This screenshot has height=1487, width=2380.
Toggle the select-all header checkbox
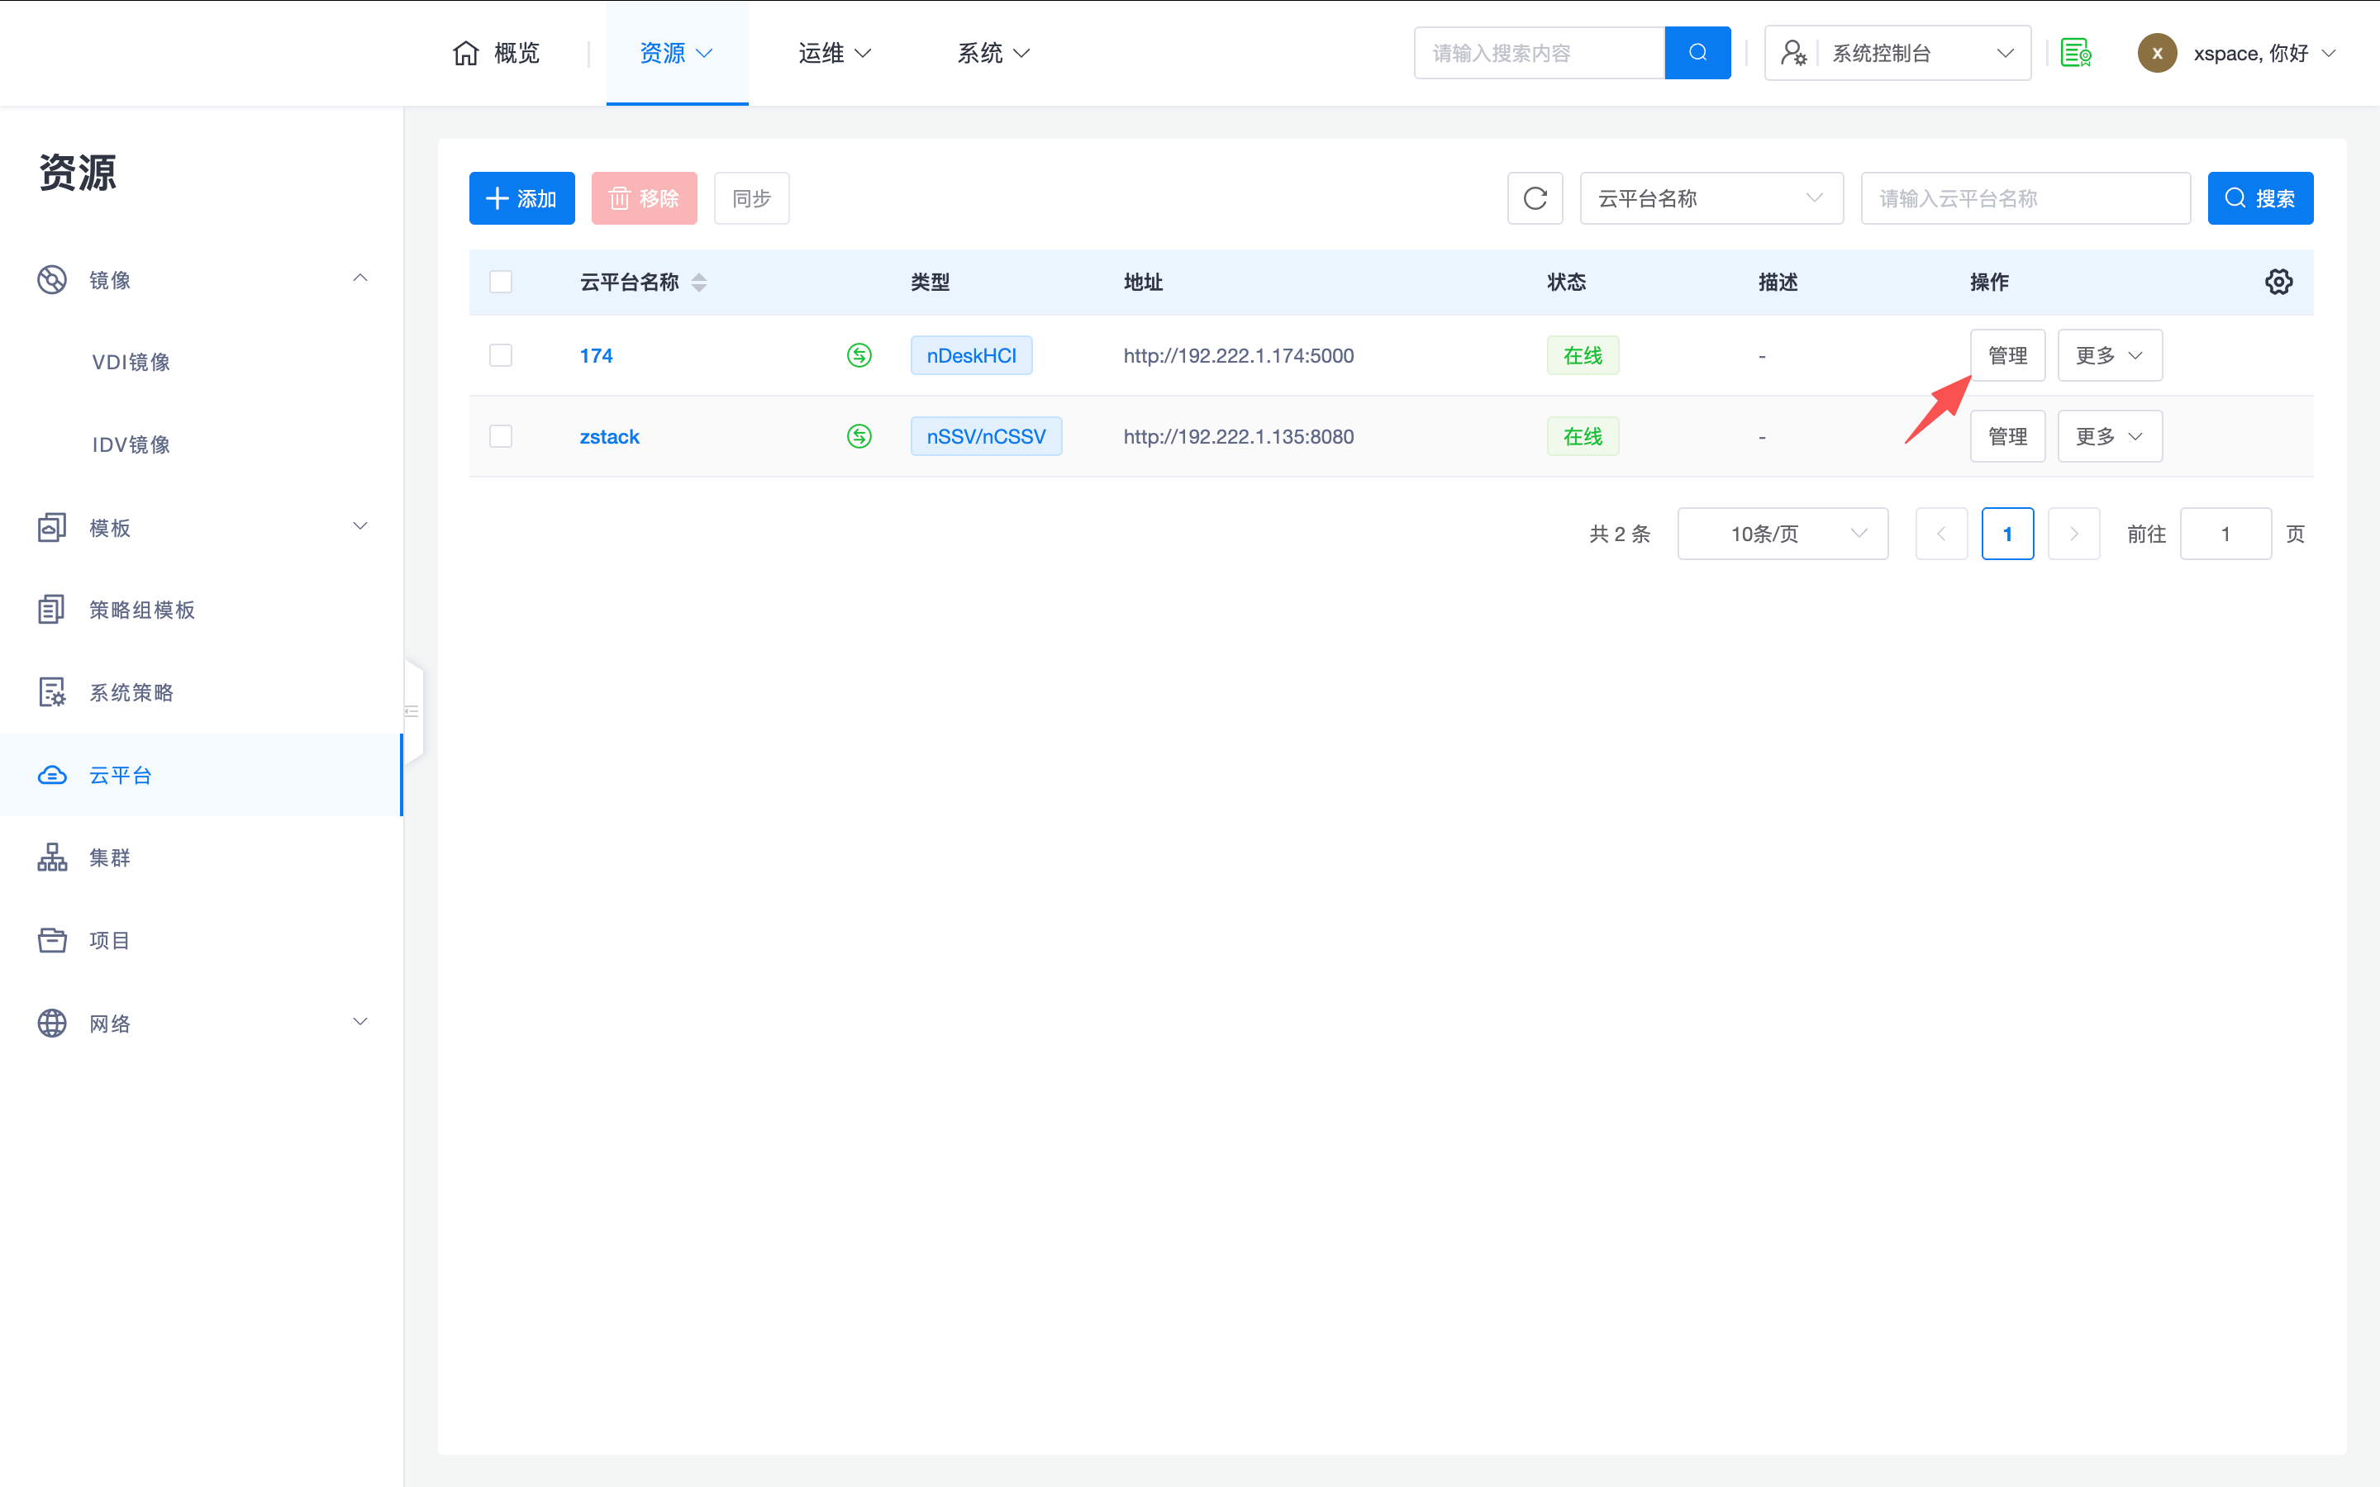click(x=501, y=283)
